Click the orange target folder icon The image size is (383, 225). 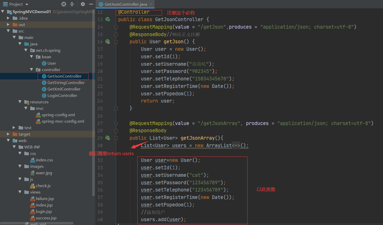(15, 134)
